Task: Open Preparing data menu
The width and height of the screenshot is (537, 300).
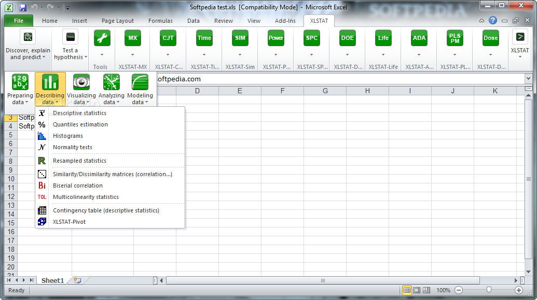Action: click(20, 89)
